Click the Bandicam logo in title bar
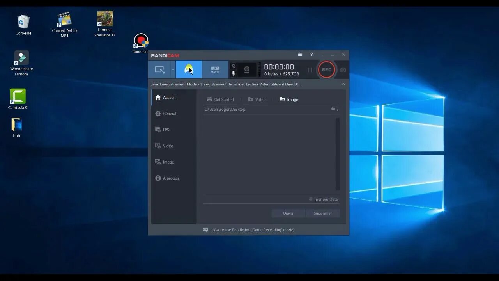The height and width of the screenshot is (281, 499). tap(165, 55)
